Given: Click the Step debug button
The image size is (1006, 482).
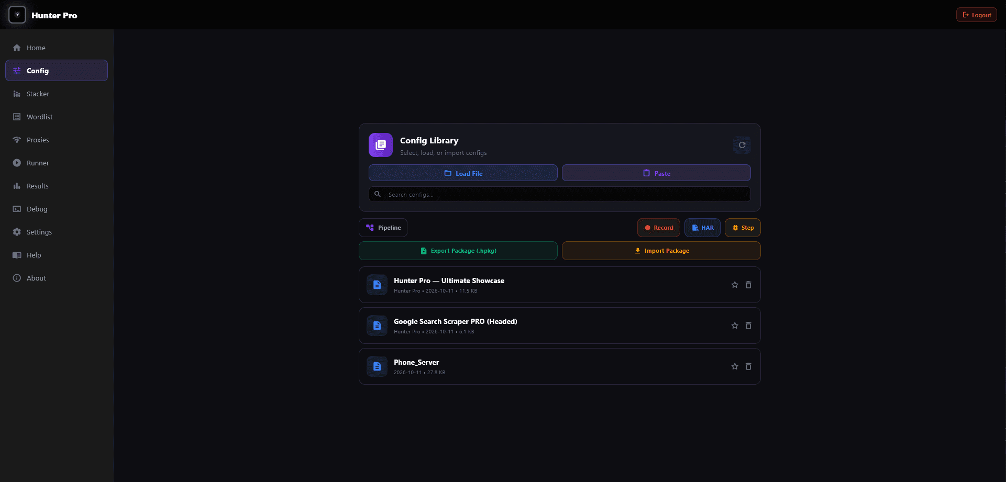Looking at the screenshot, I should tap(743, 228).
